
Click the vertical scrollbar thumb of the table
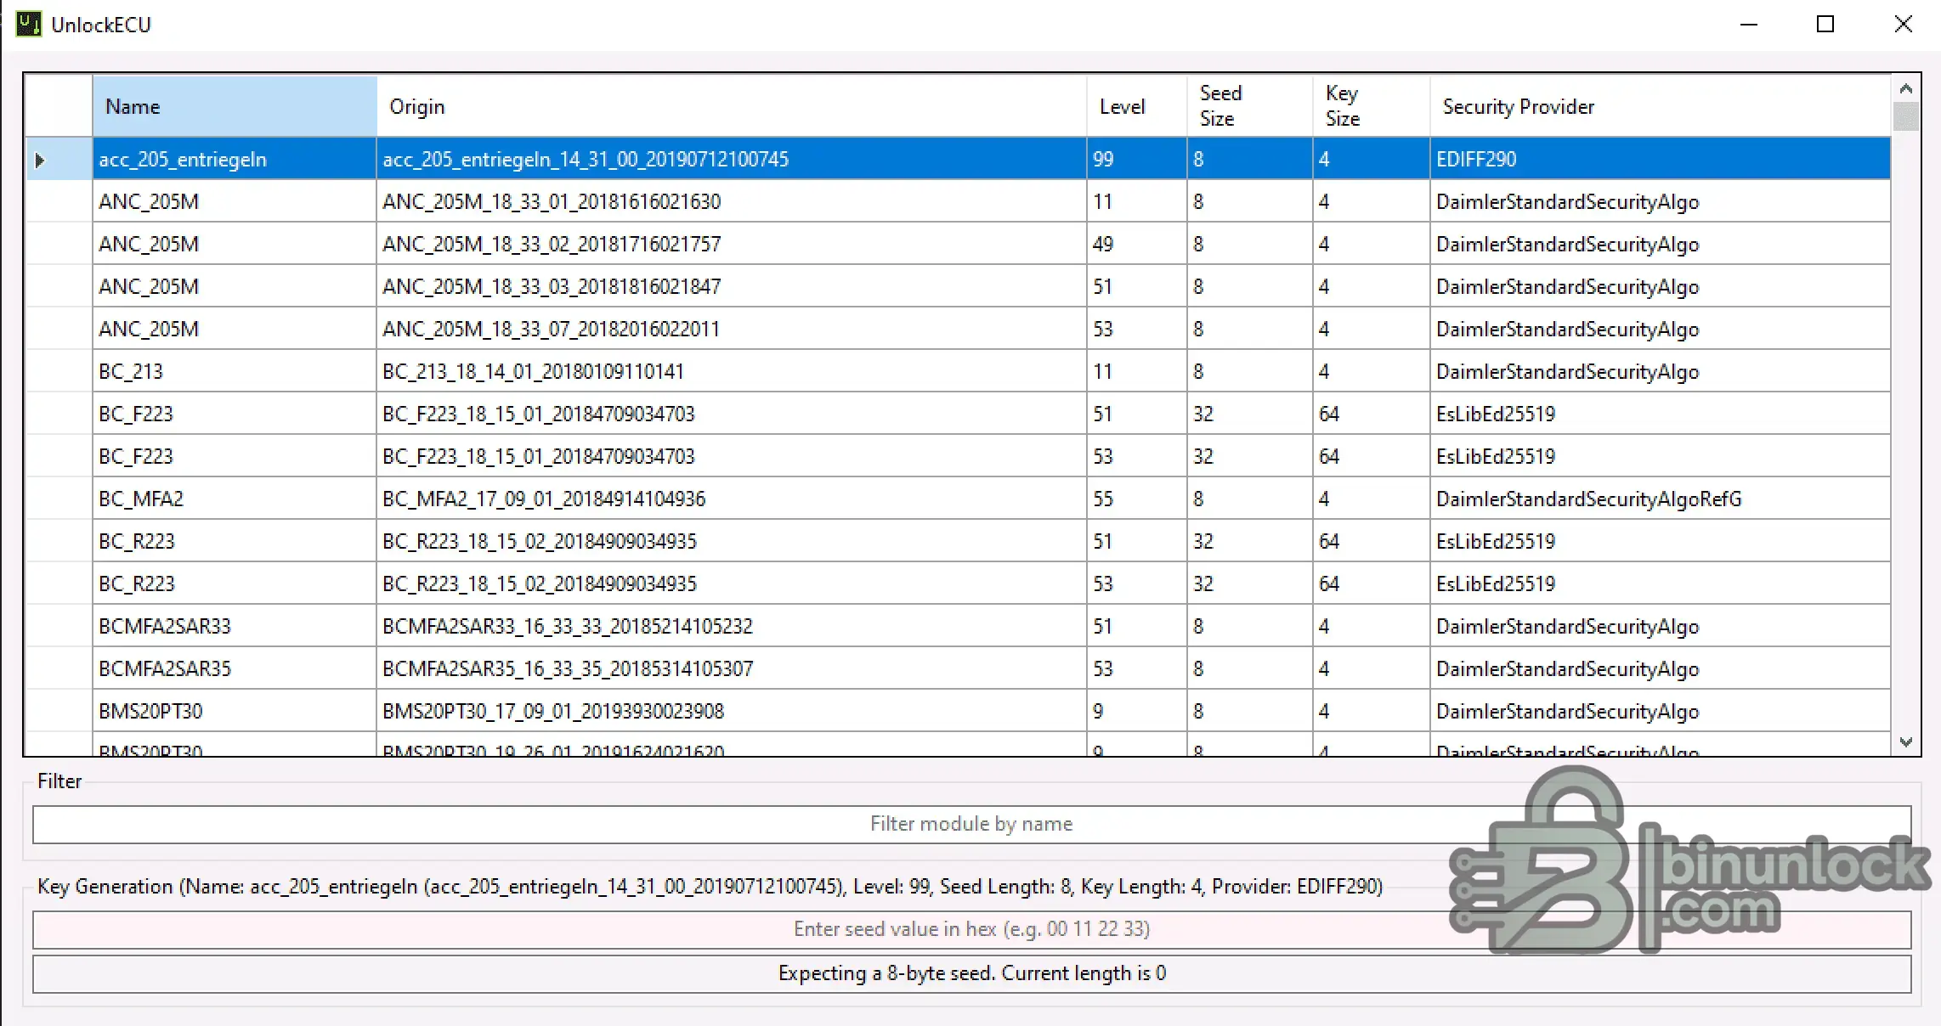point(1906,116)
